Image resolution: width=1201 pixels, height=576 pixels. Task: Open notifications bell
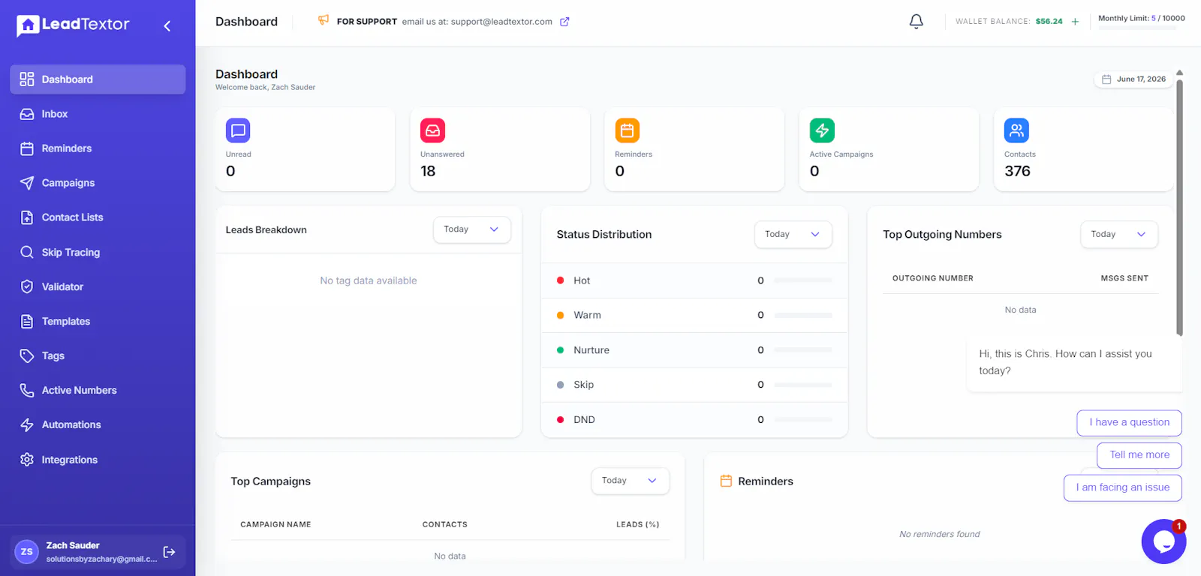917,22
